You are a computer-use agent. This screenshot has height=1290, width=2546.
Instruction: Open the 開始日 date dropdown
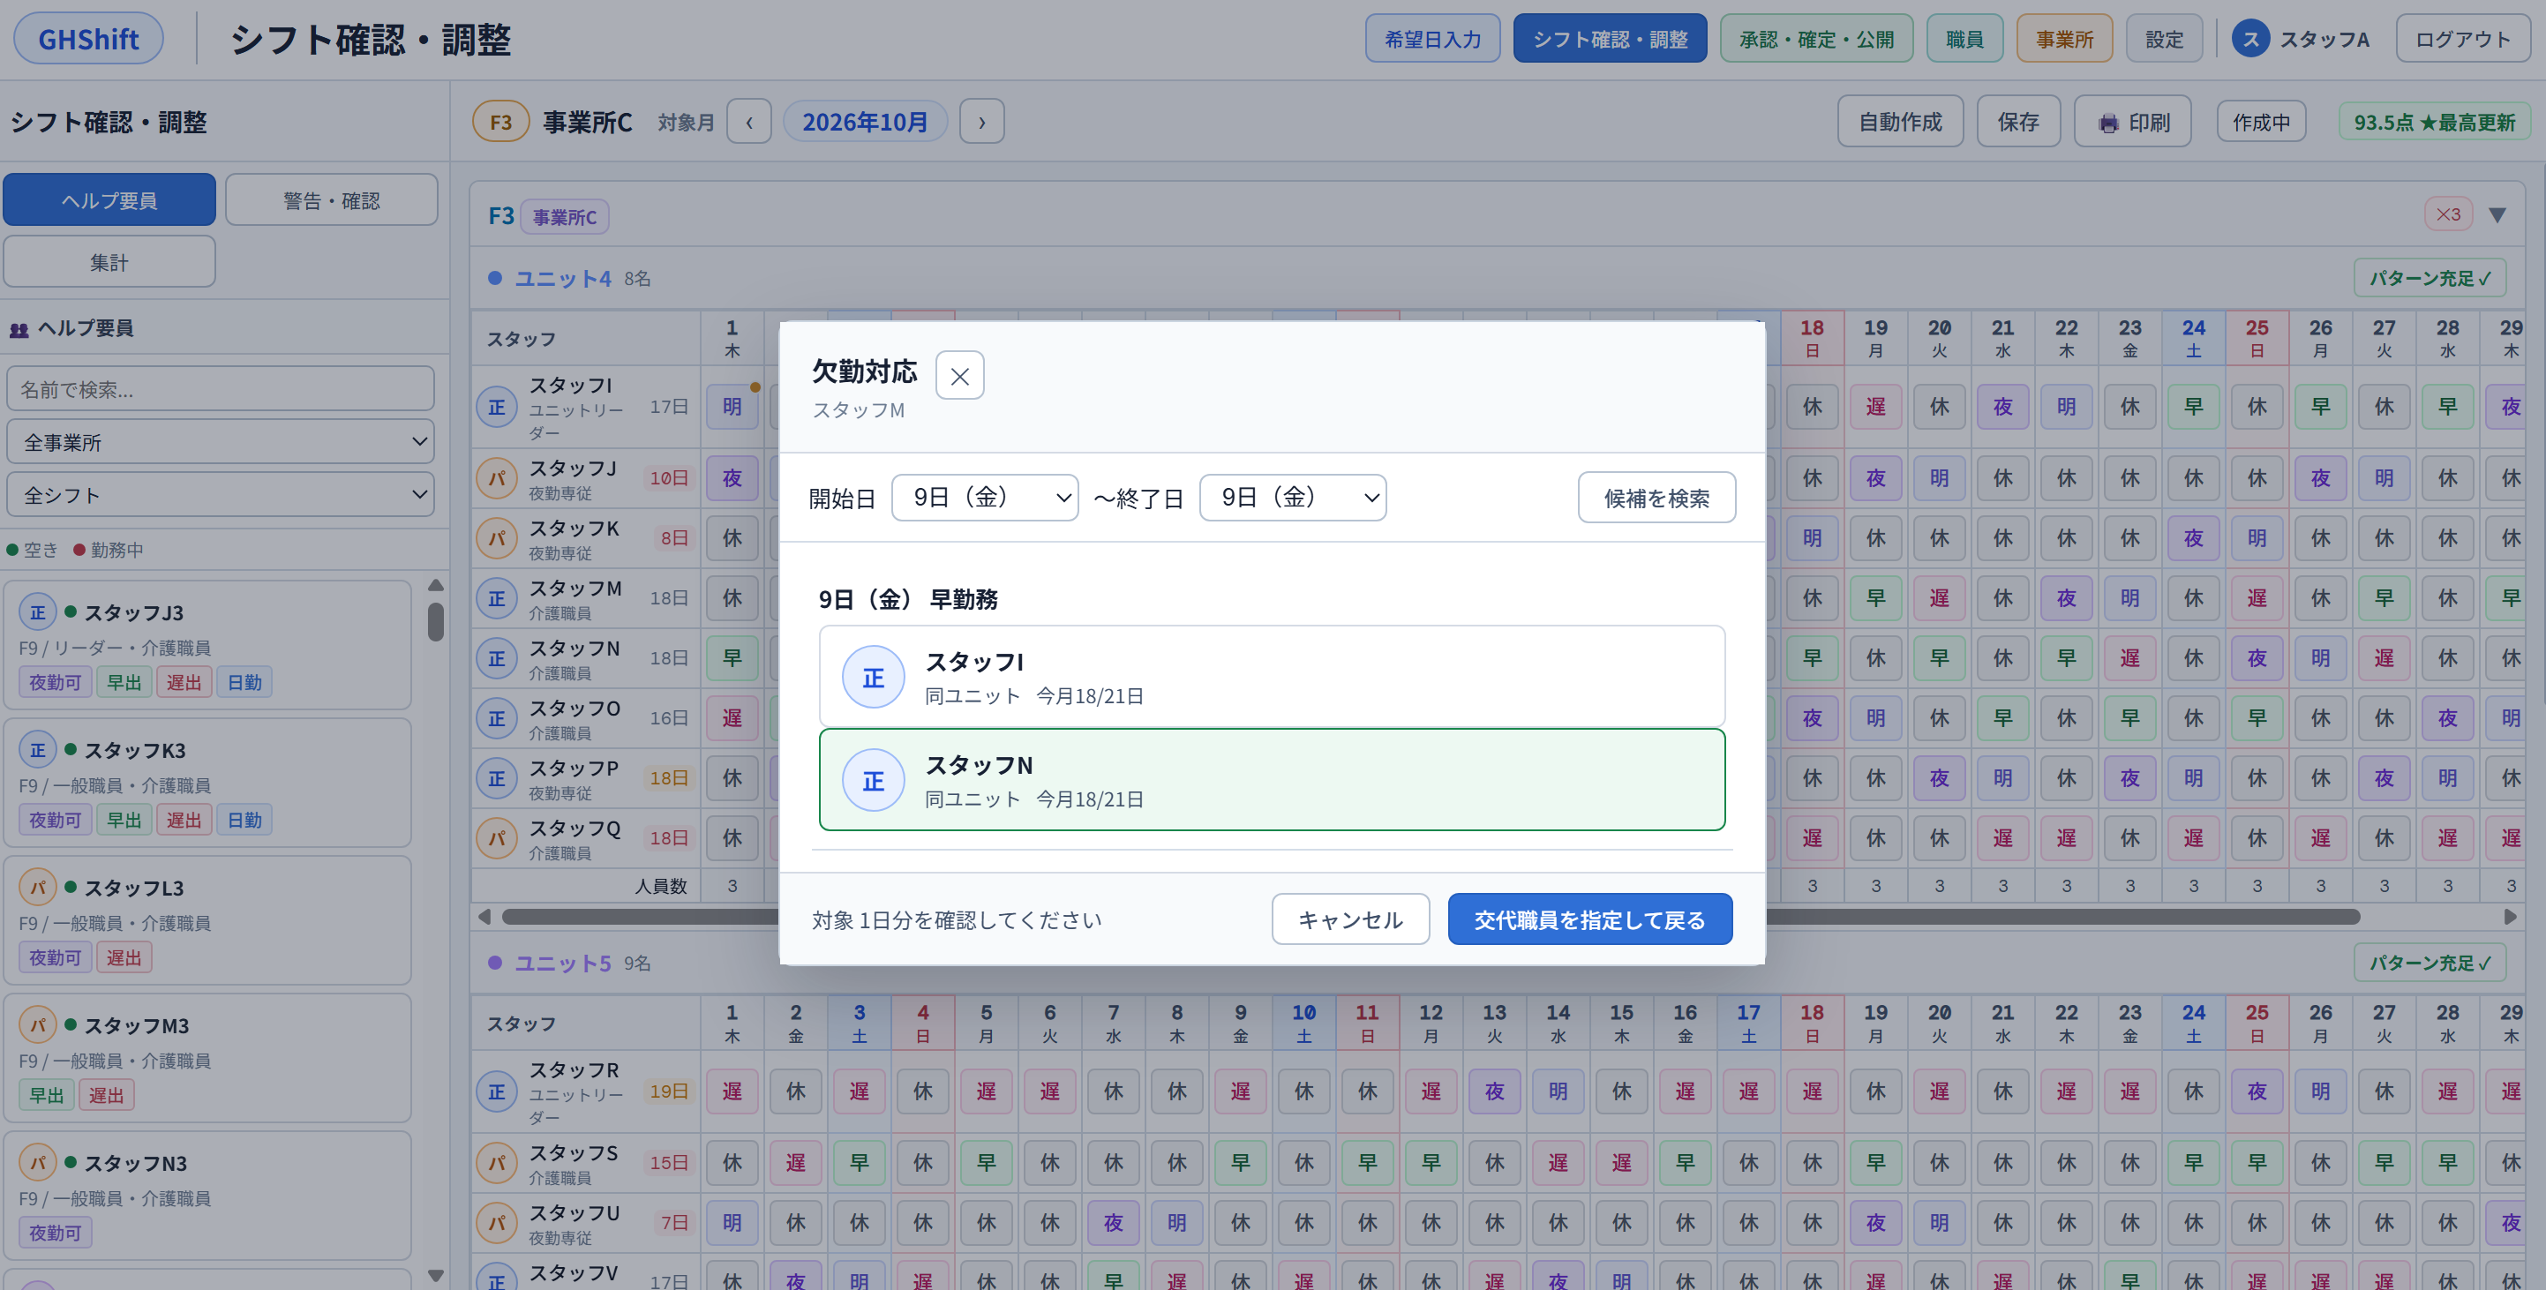pos(984,498)
